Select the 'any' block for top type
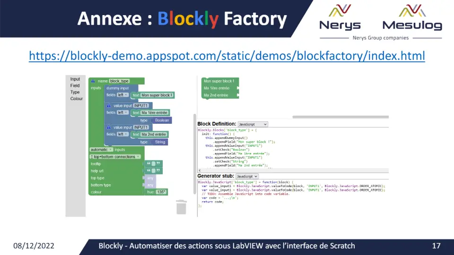 coord(150,178)
